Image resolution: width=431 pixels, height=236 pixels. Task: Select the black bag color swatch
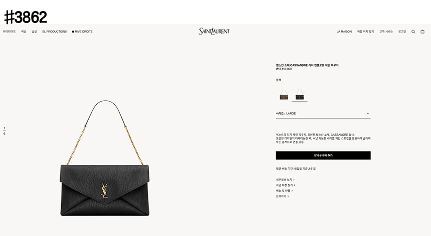300,95
